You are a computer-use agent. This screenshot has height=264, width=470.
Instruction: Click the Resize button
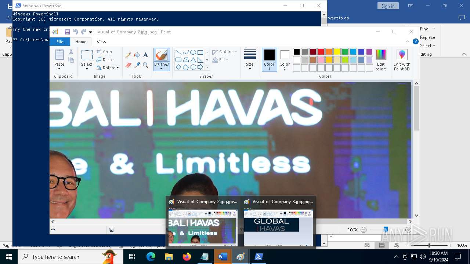click(x=106, y=60)
